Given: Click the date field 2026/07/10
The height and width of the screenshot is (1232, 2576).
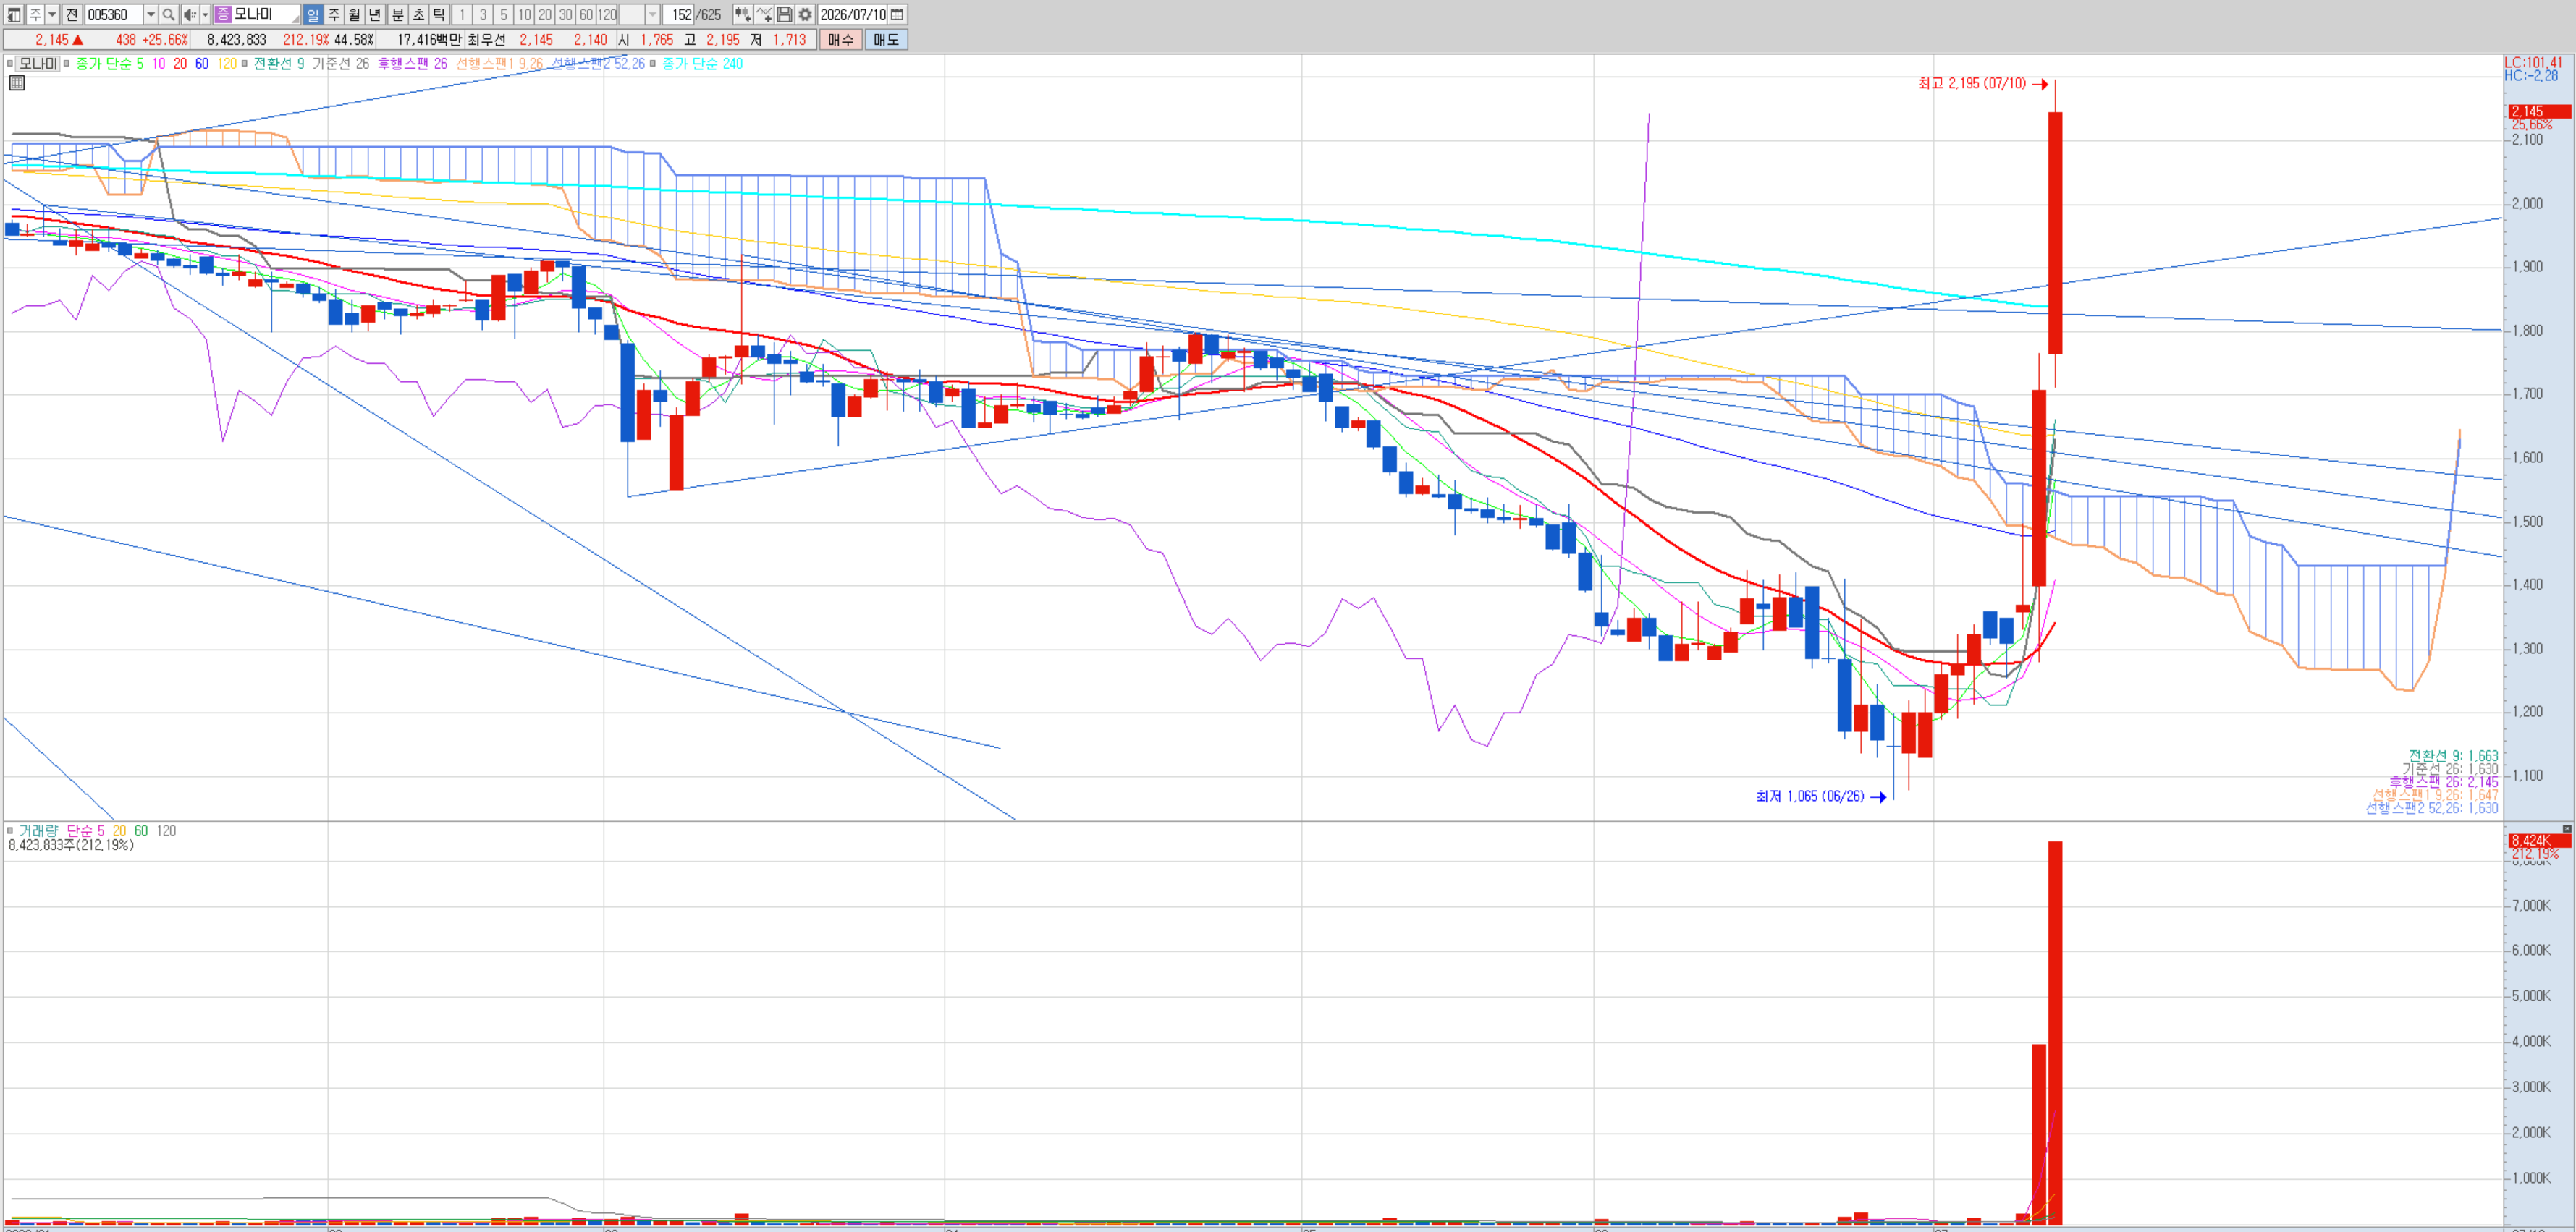Looking at the screenshot, I should pos(853,14).
